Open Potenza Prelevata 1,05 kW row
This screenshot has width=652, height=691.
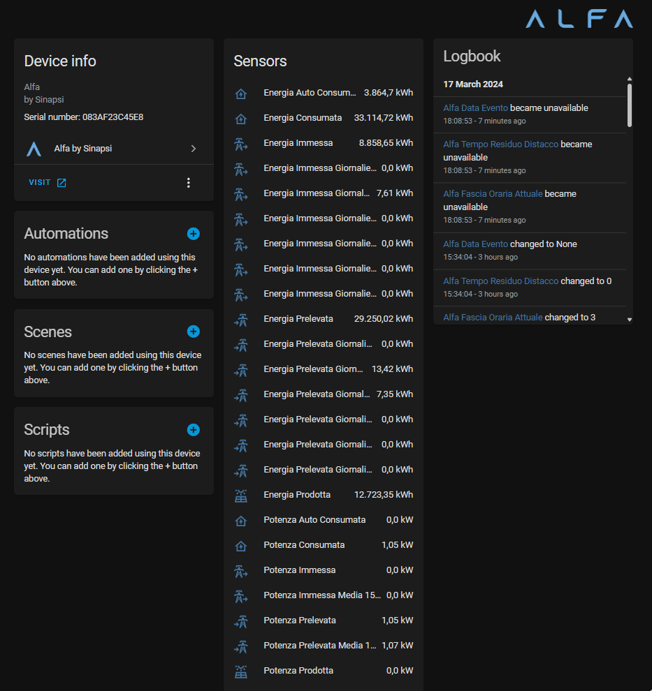pyautogui.click(x=324, y=621)
